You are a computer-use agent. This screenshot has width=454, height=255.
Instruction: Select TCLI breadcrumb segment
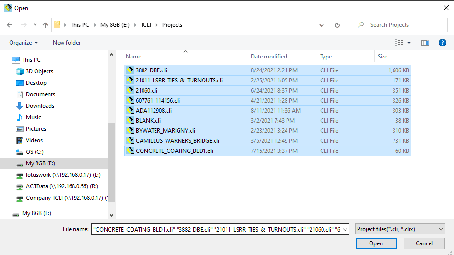point(146,25)
